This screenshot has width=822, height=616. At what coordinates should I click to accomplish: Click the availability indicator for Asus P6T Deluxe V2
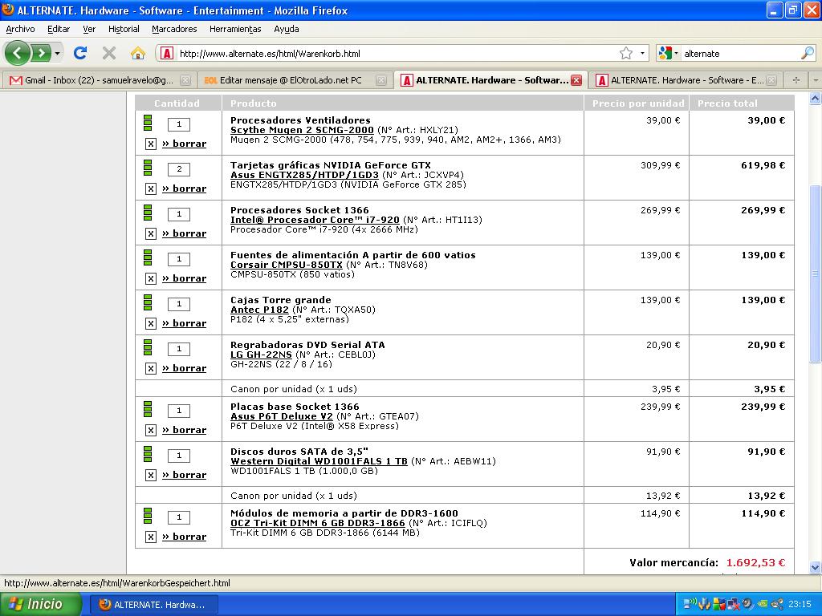pyautogui.click(x=148, y=409)
